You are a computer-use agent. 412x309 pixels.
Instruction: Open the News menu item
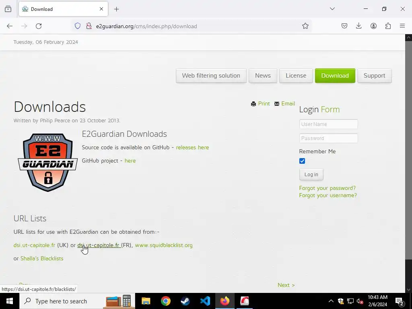click(x=263, y=76)
